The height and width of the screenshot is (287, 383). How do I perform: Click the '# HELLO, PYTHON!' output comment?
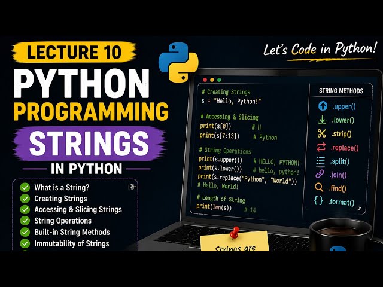pyautogui.click(x=276, y=162)
